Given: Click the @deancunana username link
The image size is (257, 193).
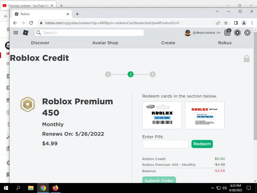Looking at the screenshot, I should tap(204, 33).
